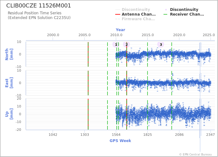Click the subtitle Residual Position Time Series
The height and width of the screenshot is (157, 218).
35,13
